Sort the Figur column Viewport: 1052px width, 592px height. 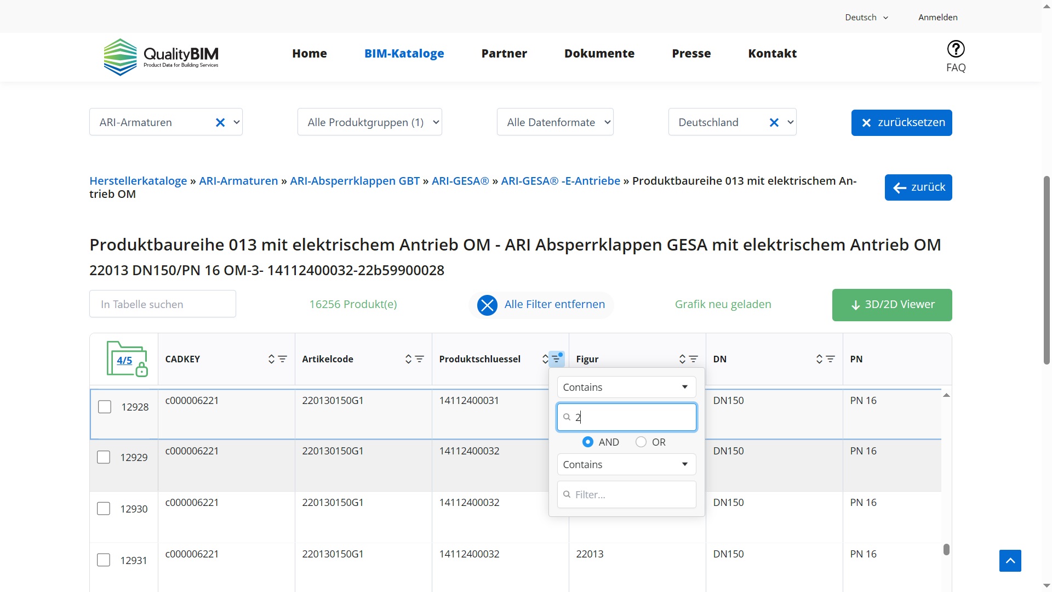[682, 359]
